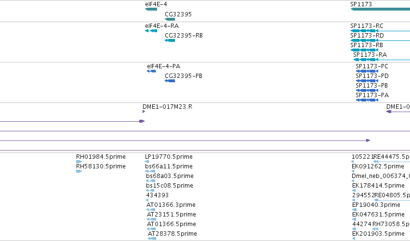
Task: Click the bs68a03.5prime EST label
Action: [x=170, y=176]
